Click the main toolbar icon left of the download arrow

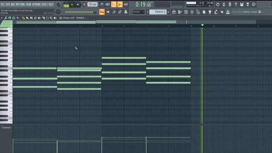222,12
